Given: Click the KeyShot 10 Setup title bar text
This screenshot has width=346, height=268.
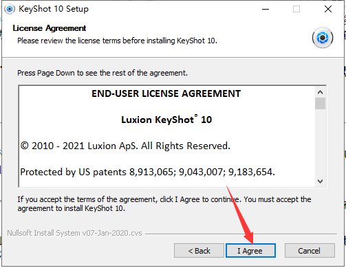Looking at the screenshot, I should click(54, 9).
